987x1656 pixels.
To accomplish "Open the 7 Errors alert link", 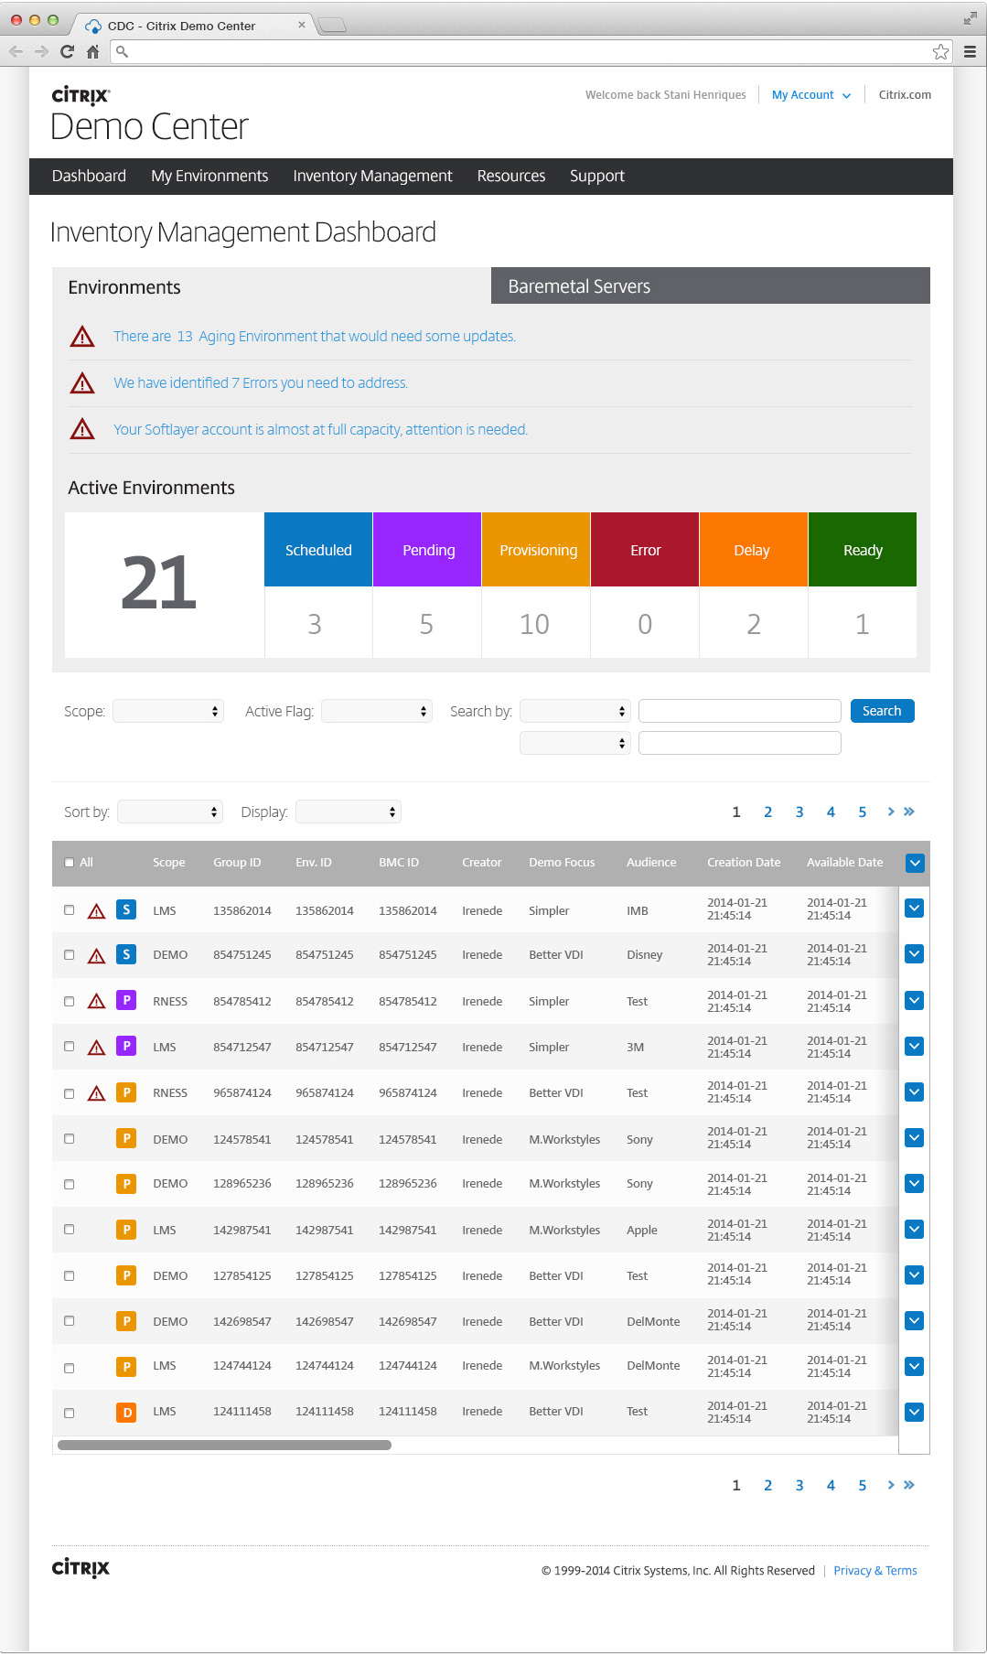I will click(x=261, y=383).
